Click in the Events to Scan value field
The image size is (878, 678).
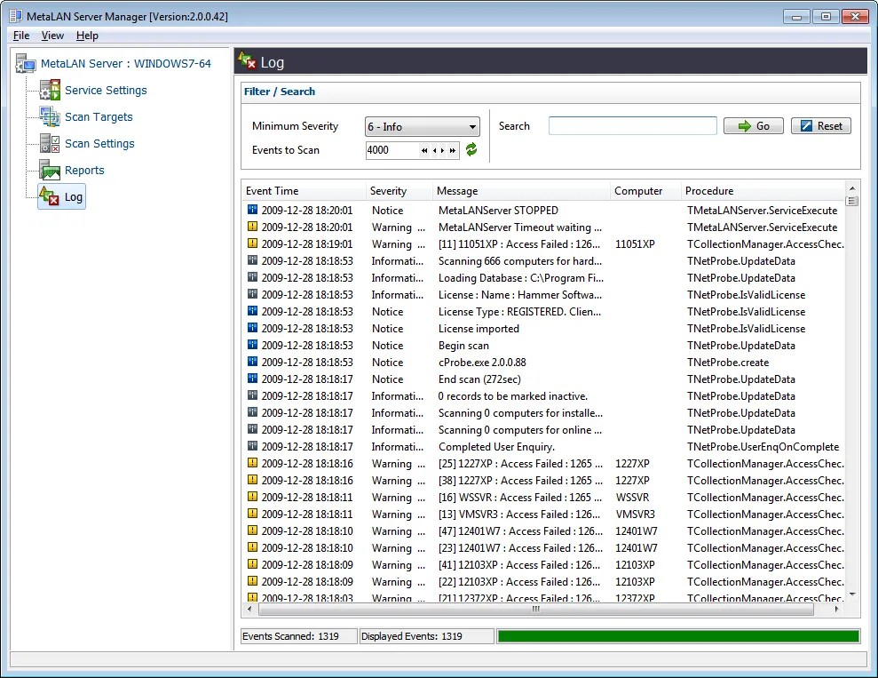(392, 150)
